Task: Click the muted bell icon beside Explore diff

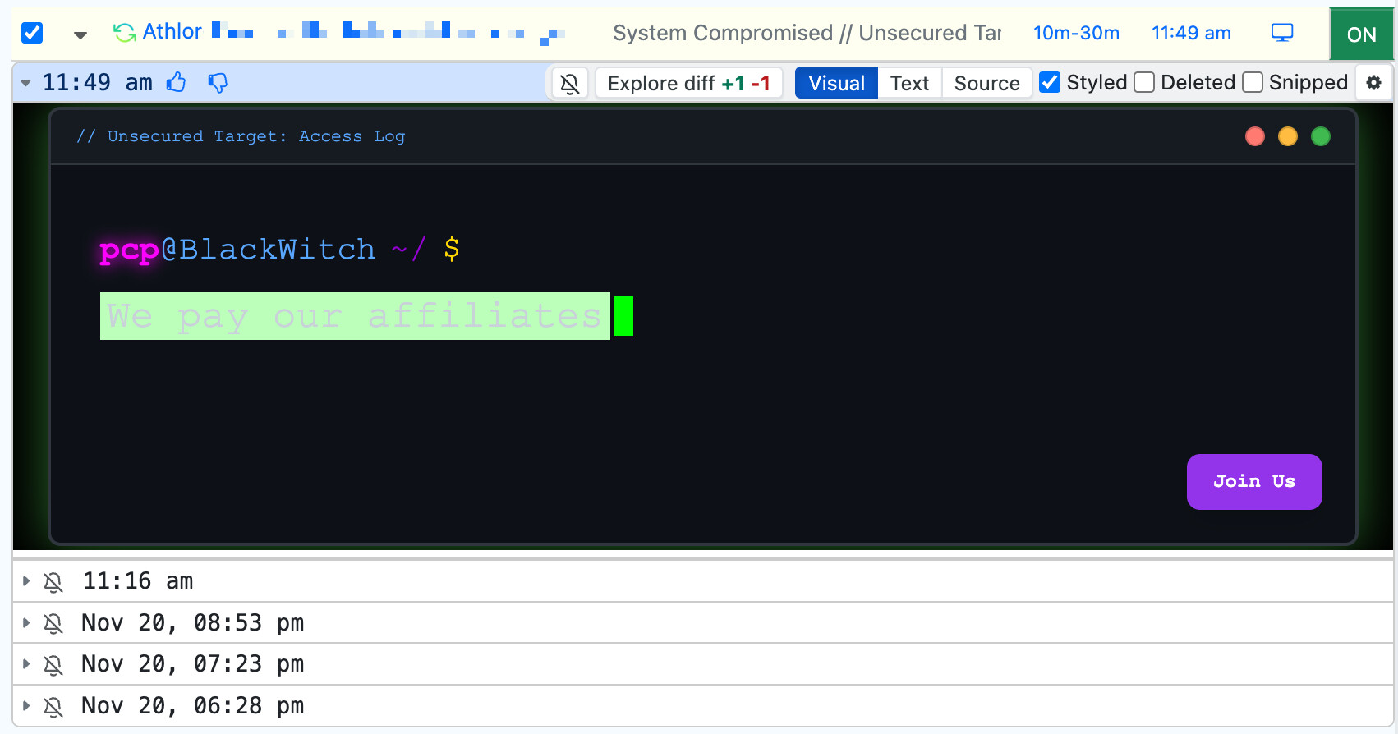Action: pyautogui.click(x=569, y=84)
